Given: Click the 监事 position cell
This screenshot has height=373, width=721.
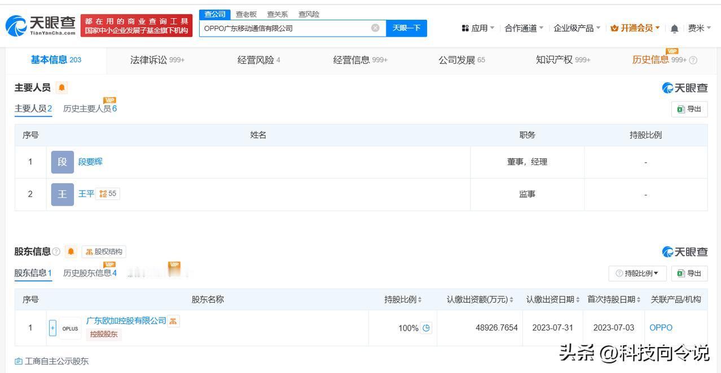Looking at the screenshot, I should (527, 194).
